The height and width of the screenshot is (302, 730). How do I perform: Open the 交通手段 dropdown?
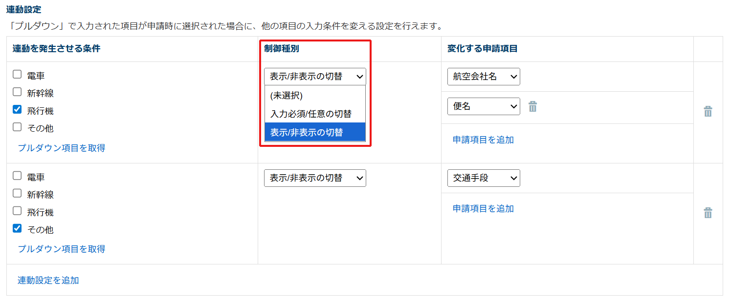pyautogui.click(x=484, y=178)
